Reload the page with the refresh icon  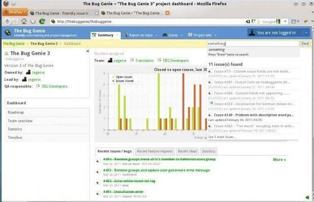tap(42, 22)
